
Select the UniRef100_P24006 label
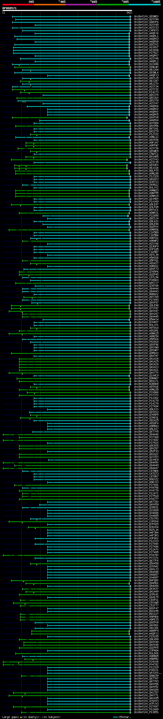pyautogui.click(x=146, y=662)
